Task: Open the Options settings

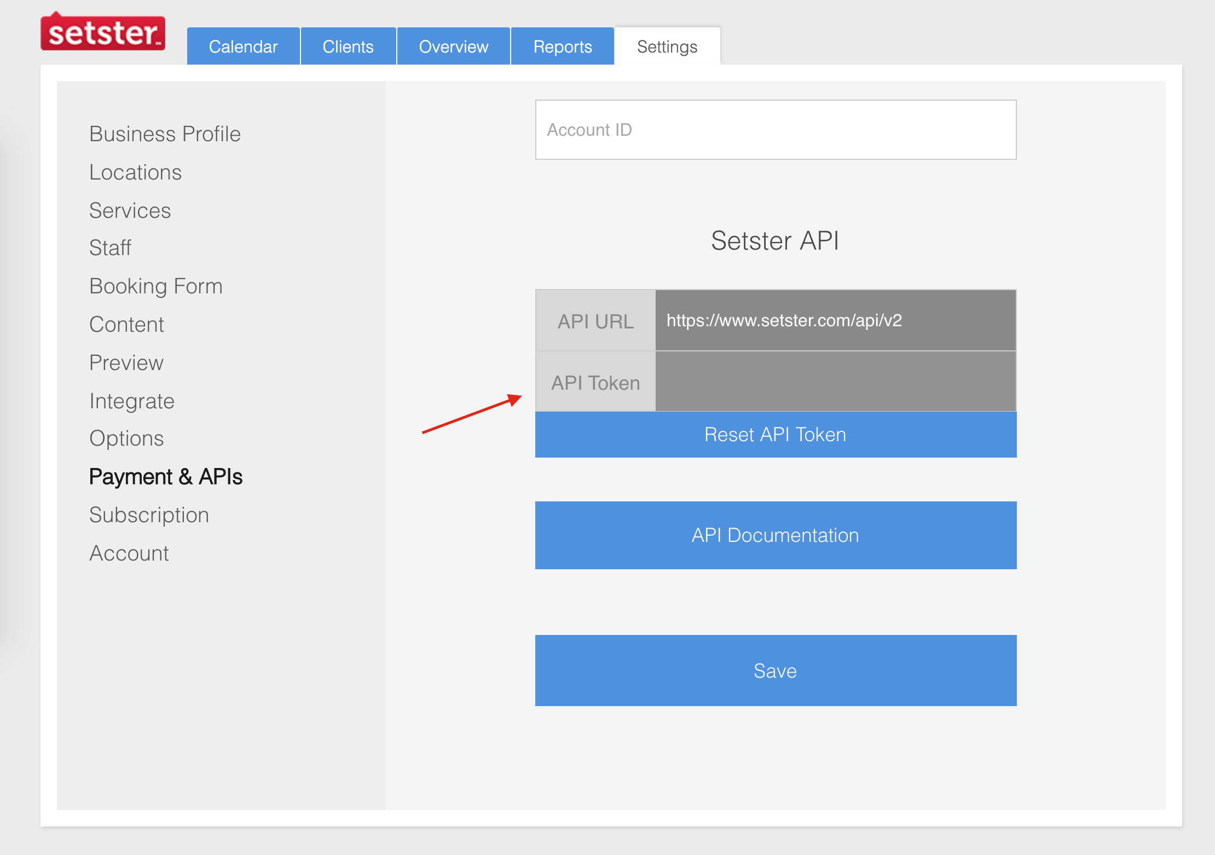Action: 126,438
